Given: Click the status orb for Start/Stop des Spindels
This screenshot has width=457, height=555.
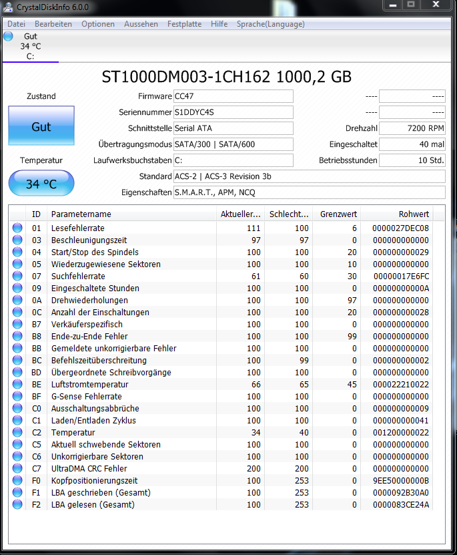Looking at the screenshot, I should click(17, 252).
